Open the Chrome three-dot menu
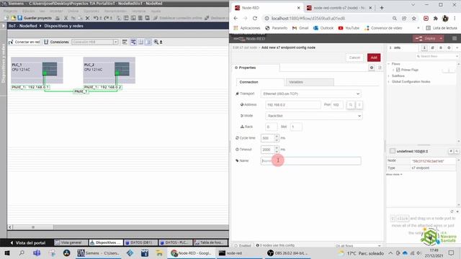Viewport: 461px width, 259px height. click(x=455, y=18)
